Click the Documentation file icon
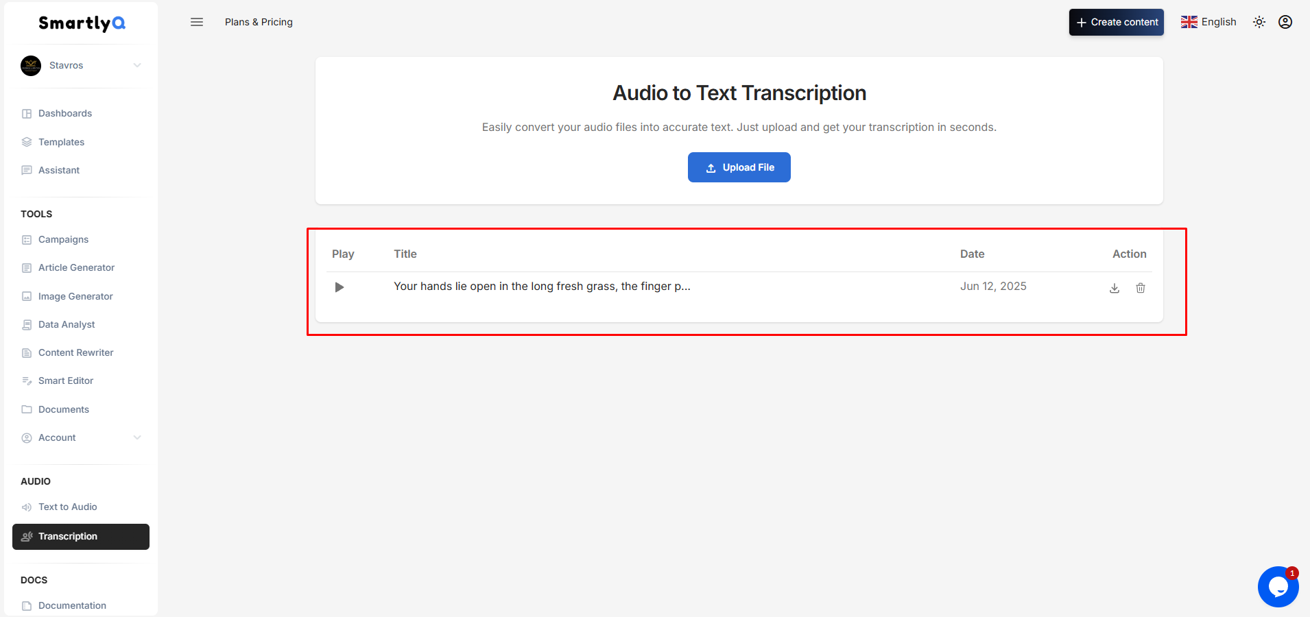This screenshot has width=1310, height=617. [27, 606]
